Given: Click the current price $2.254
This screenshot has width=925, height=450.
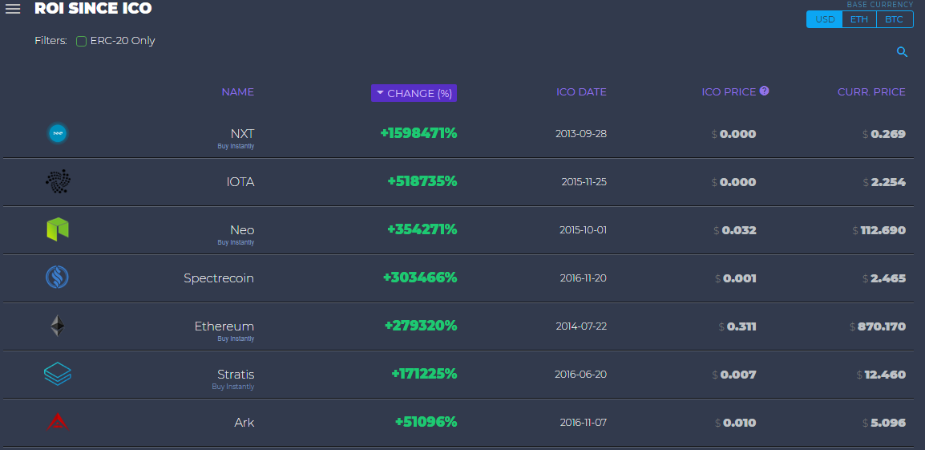Looking at the screenshot, I should [x=883, y=182].
